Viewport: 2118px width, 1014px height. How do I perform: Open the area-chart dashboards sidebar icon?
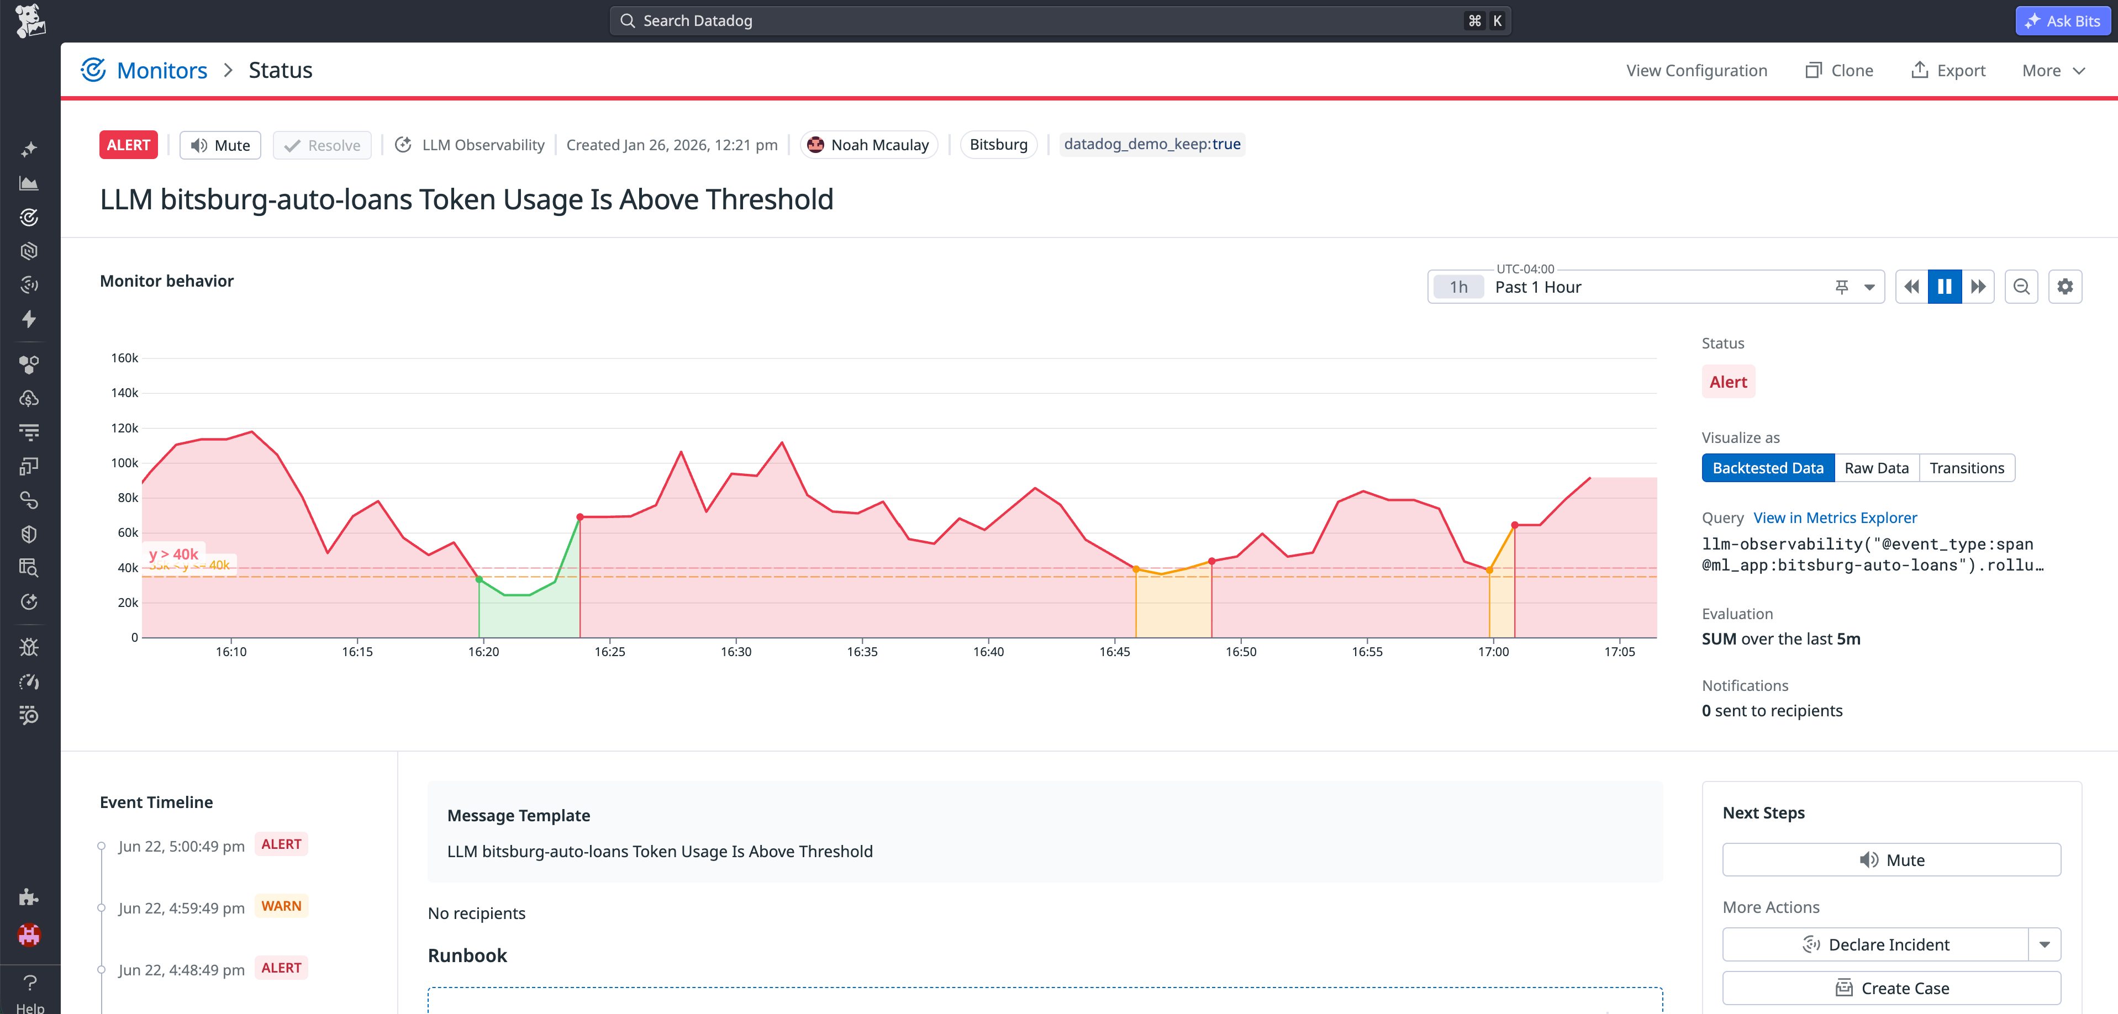(x=29, y=183)
